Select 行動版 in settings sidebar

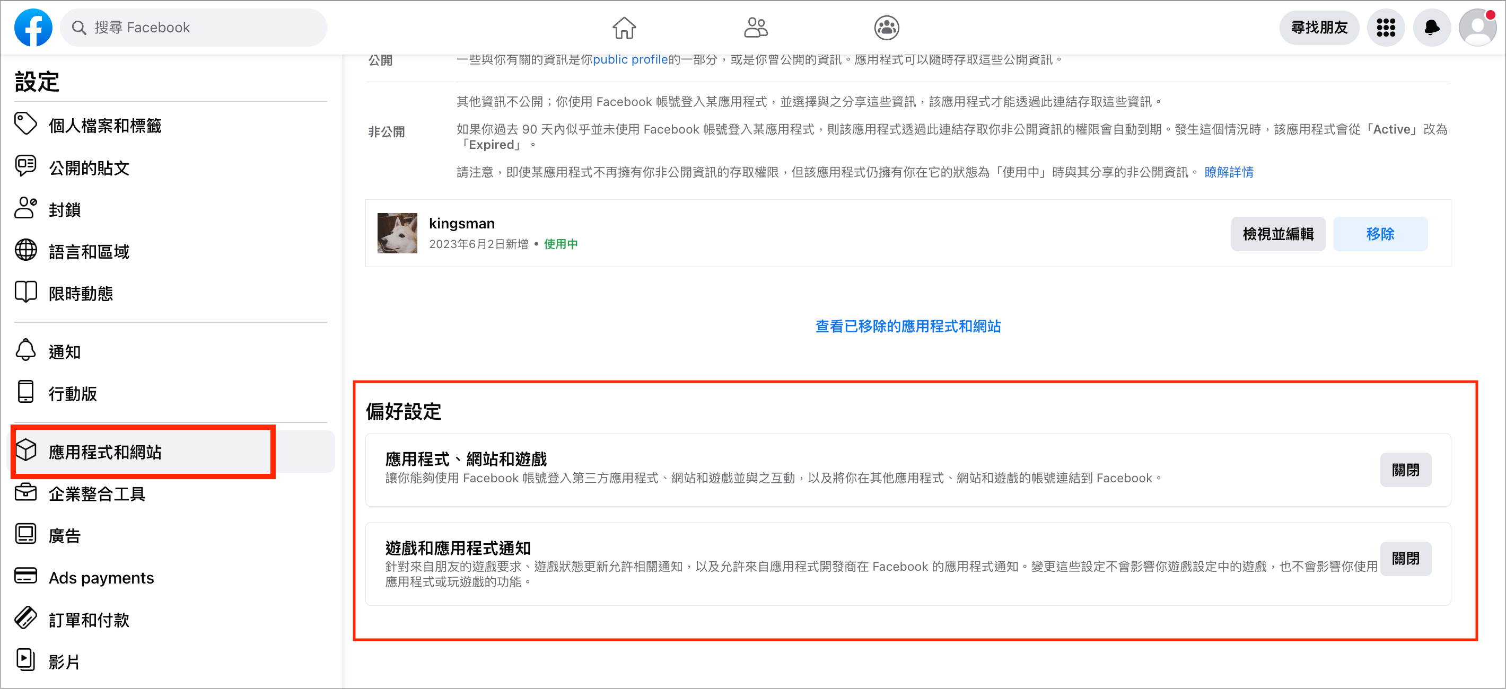(171, 393)
